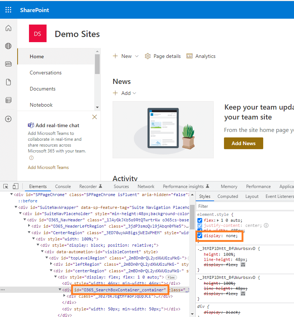Image resolution: width=294 pixels, height=317 pixels.
Task: Switch to the Layout tab
Action: tap(252, 196)
